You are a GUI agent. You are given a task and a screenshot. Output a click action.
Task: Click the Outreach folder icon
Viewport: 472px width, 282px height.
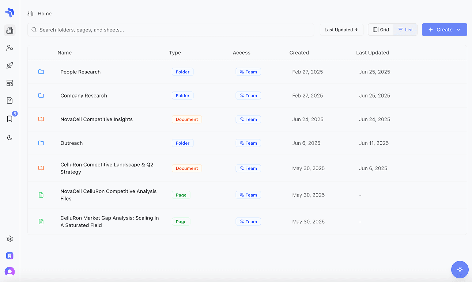[x=41, y=143]
